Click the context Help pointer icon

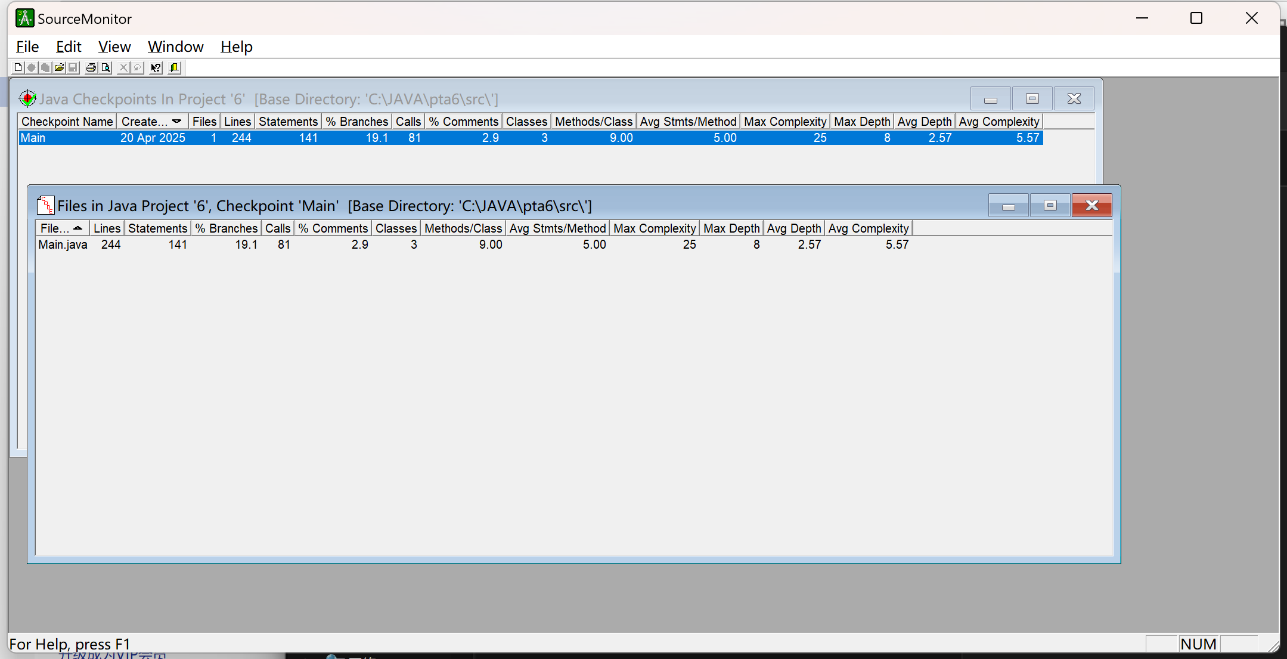tap(156, 67)
